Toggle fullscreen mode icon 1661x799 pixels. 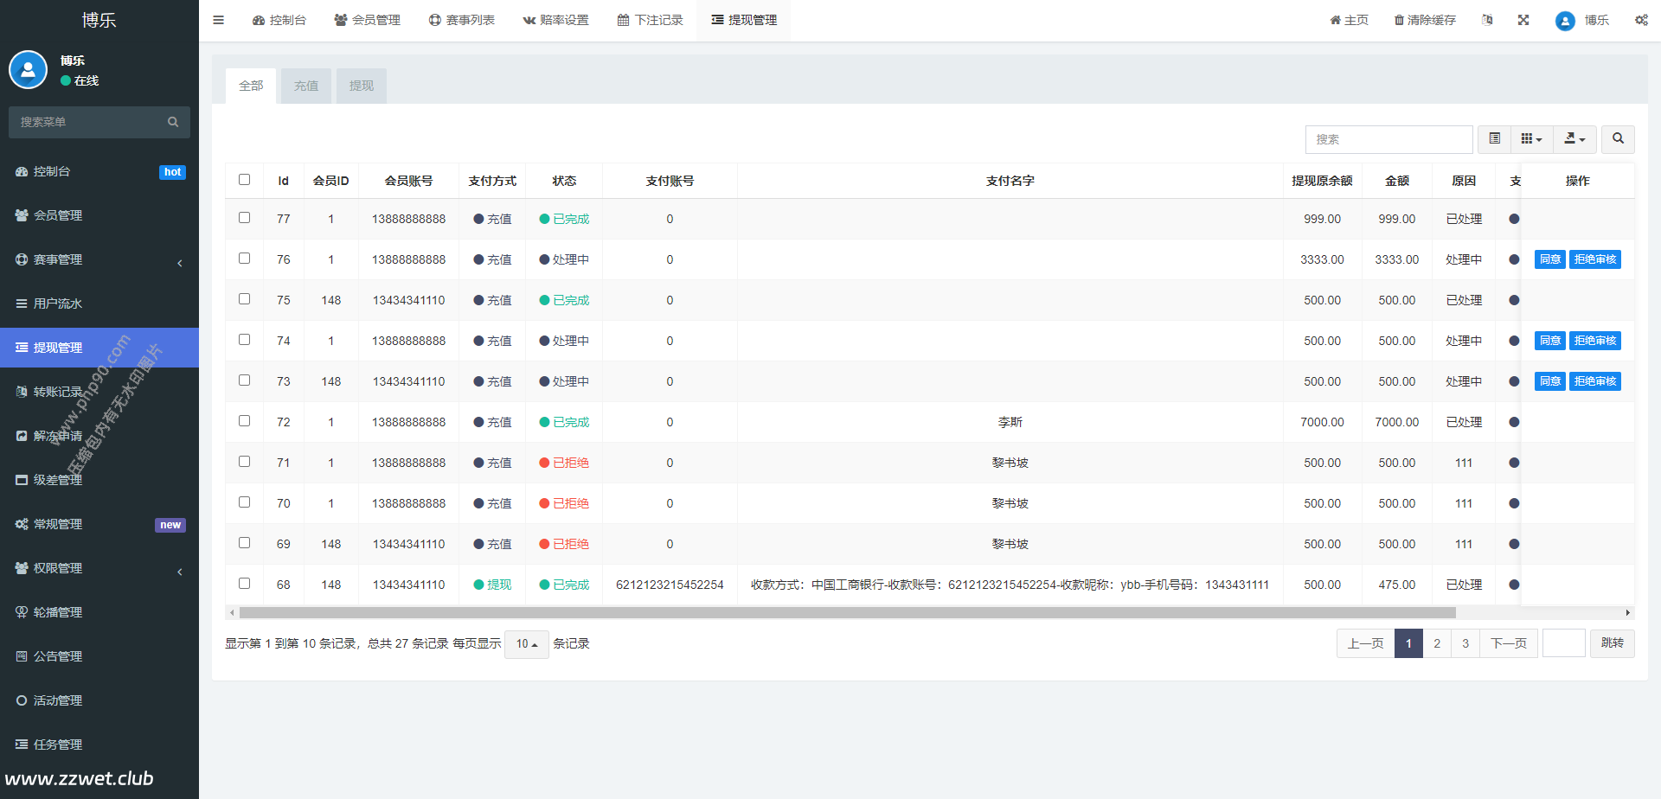coord(1523,20)
